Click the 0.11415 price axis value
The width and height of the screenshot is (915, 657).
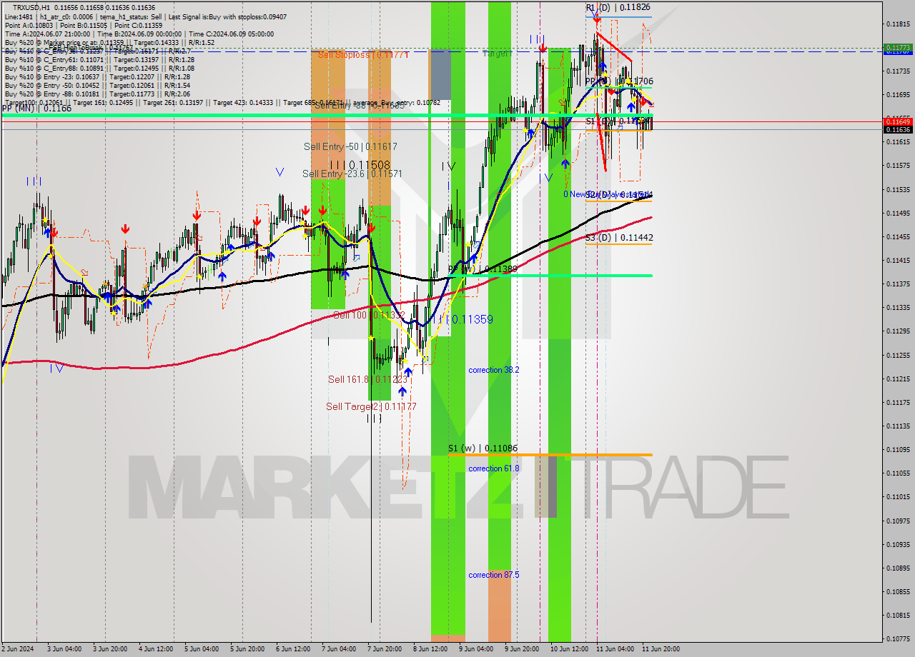pyautogui.click(x=898, y=260)
